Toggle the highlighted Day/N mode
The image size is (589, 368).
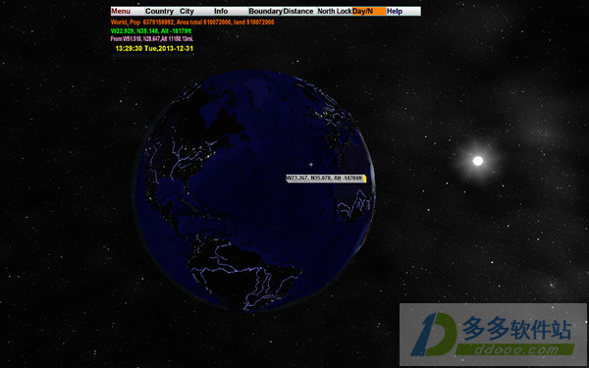(x=369, y=11)
